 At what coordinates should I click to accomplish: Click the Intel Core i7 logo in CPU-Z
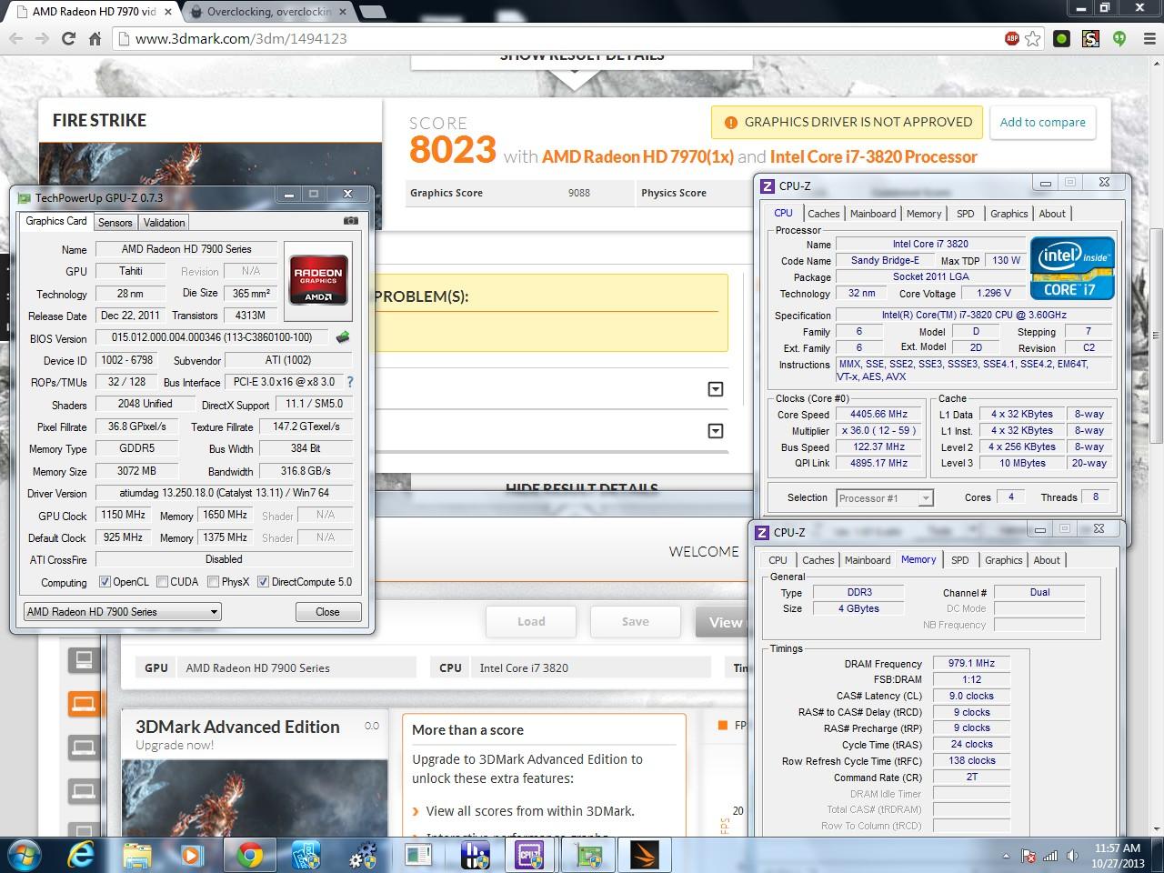[x=1072, y=267]
